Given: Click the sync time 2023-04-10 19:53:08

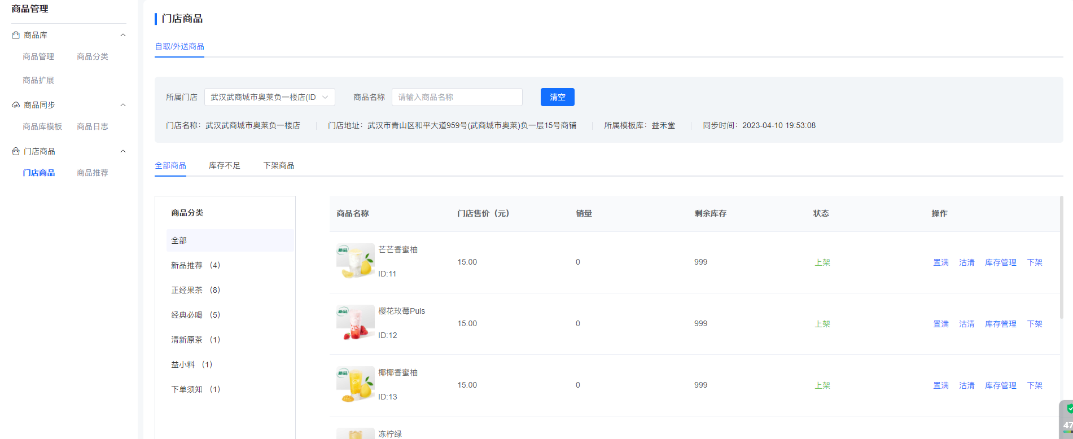Looking at the screenshot, I should point(779,125).
